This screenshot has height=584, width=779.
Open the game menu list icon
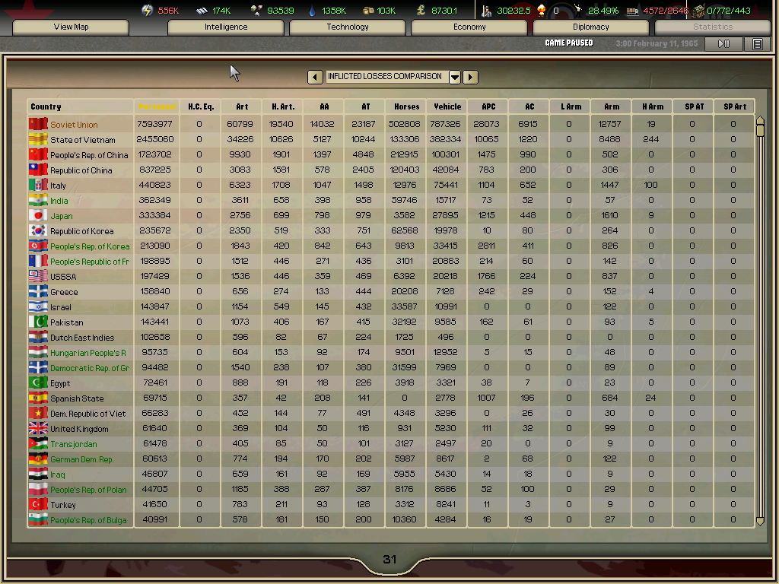757,44
